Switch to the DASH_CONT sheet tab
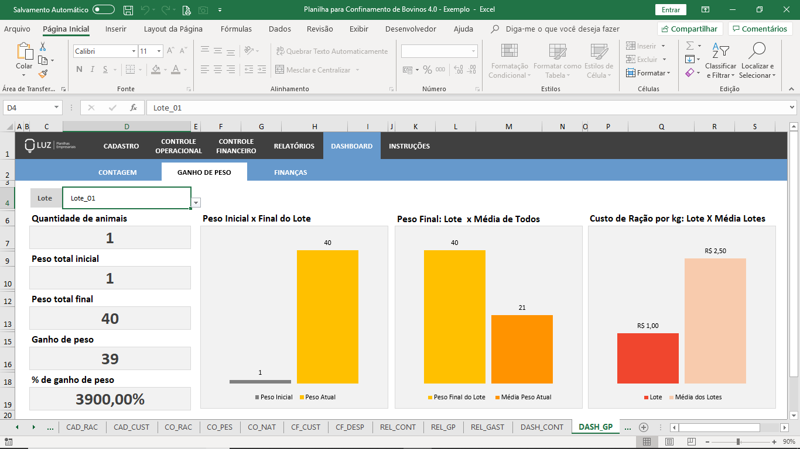 tap(542, 427)
